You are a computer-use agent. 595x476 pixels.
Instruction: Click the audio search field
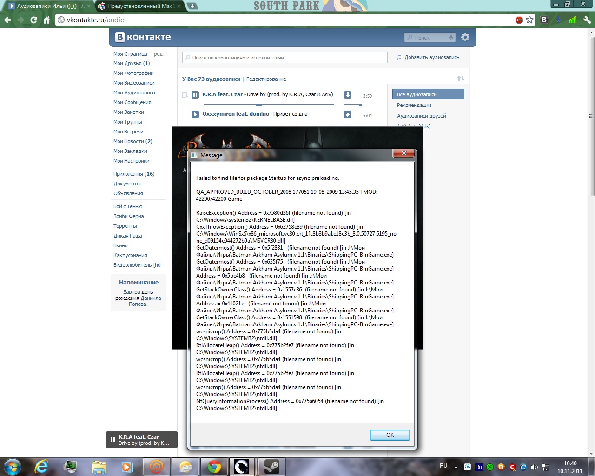[284, 58]
